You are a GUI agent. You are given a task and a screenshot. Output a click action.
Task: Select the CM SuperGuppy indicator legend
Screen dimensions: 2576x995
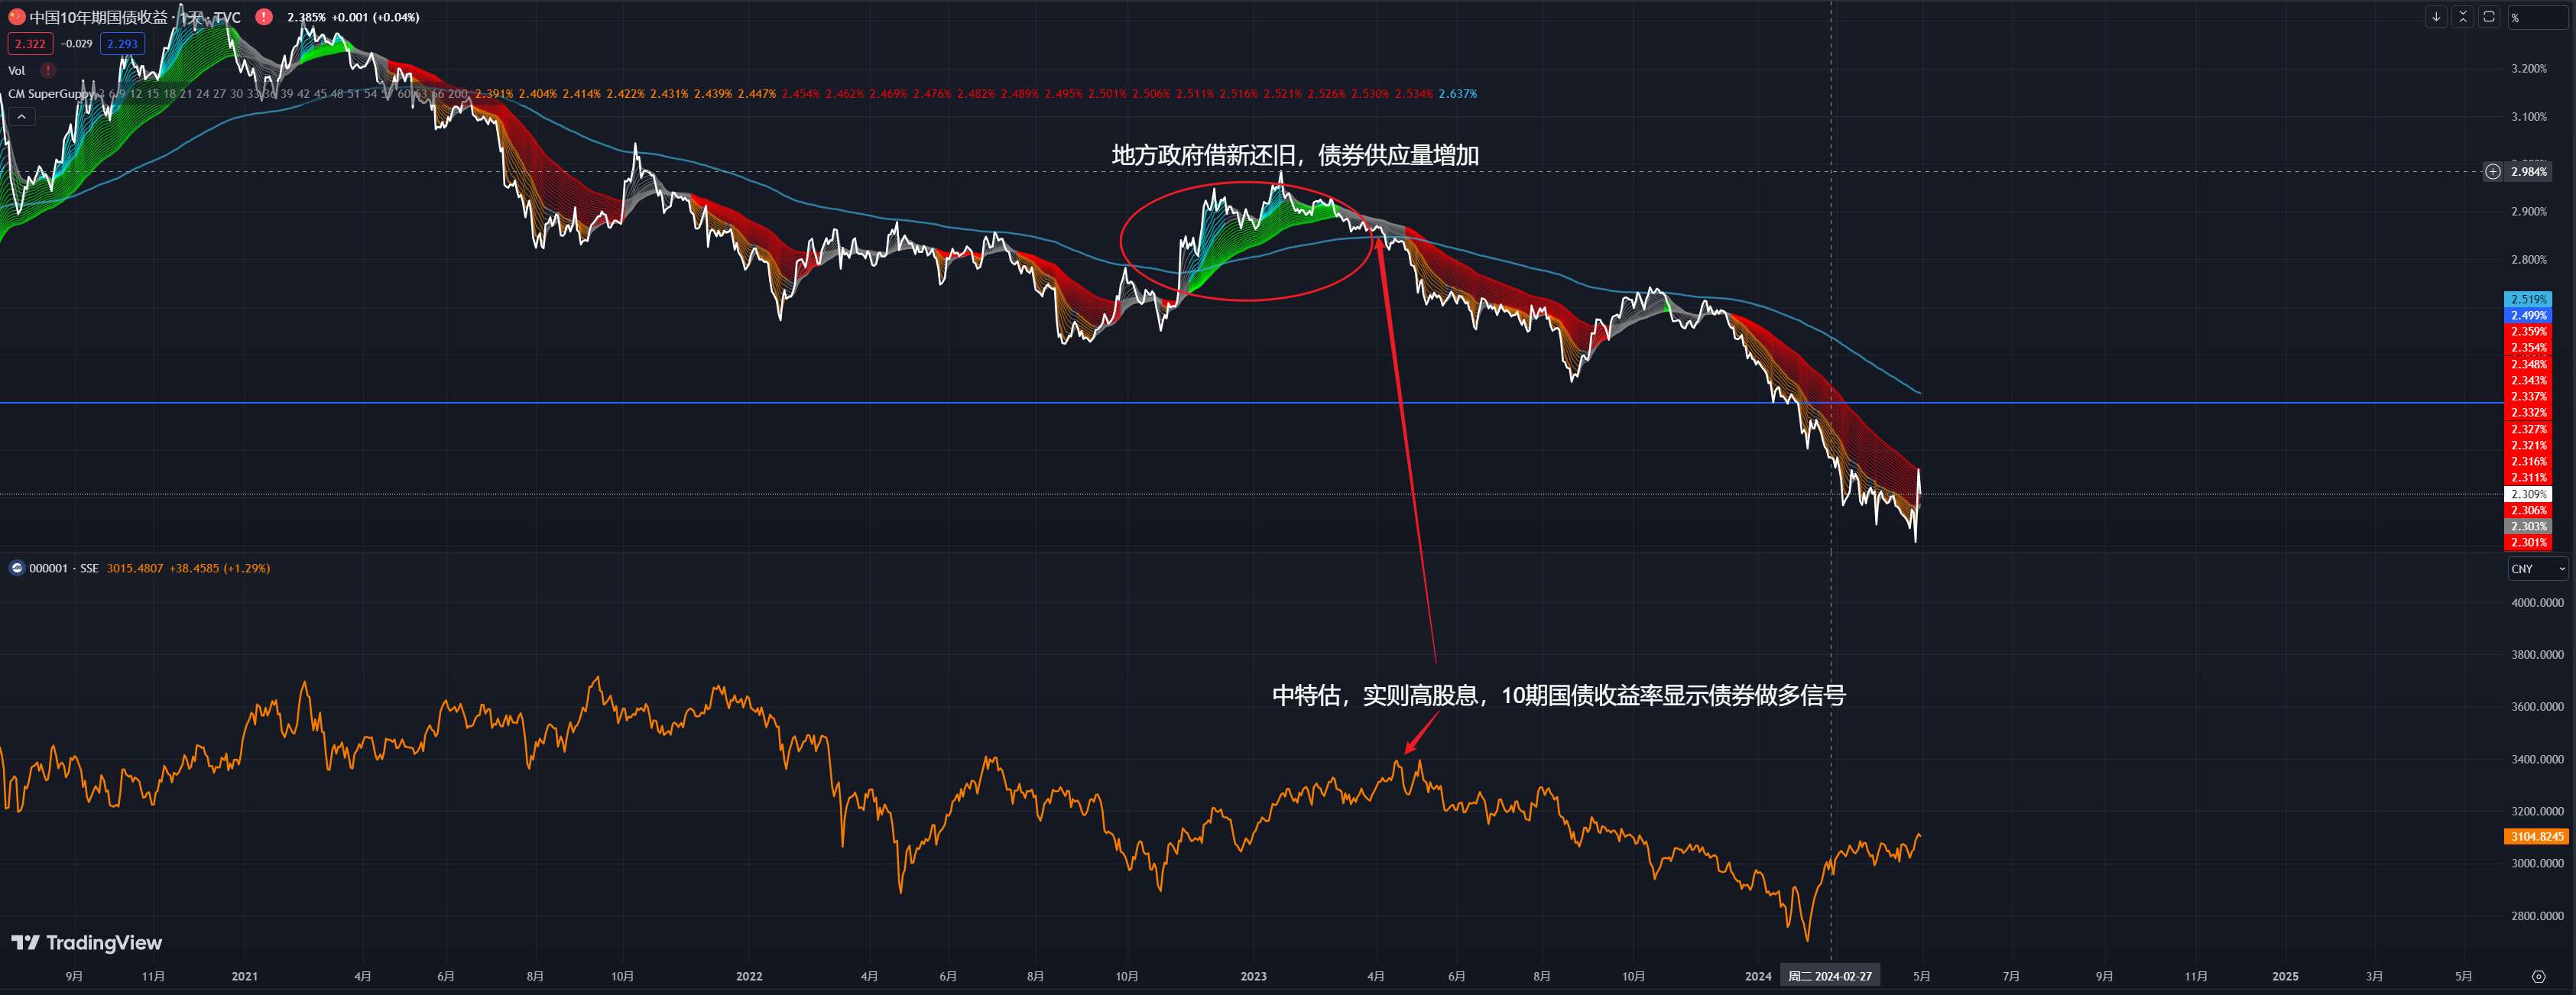coord(50,94)
